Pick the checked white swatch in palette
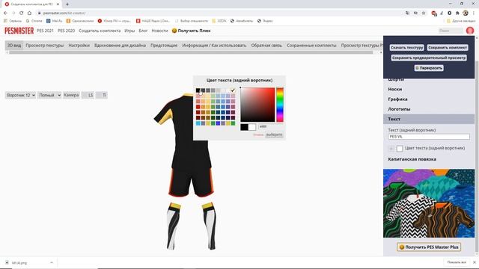The width and height of the screenshot is (479, 269). [233, 90]
